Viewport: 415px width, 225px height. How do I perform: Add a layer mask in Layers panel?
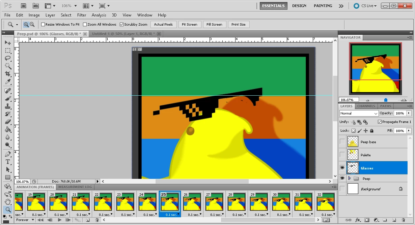367,220
